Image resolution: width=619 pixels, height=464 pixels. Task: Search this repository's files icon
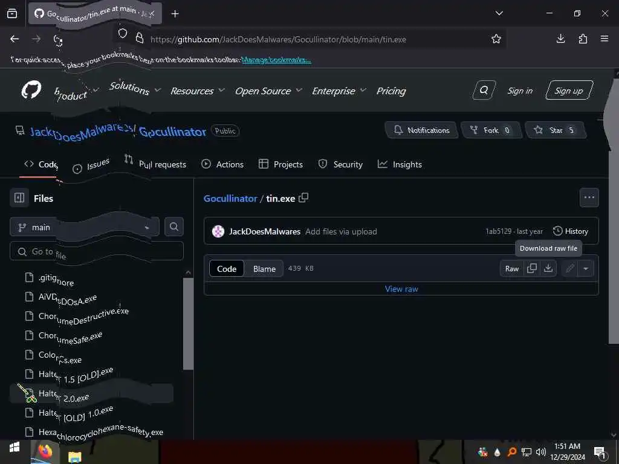pos(173,227)
